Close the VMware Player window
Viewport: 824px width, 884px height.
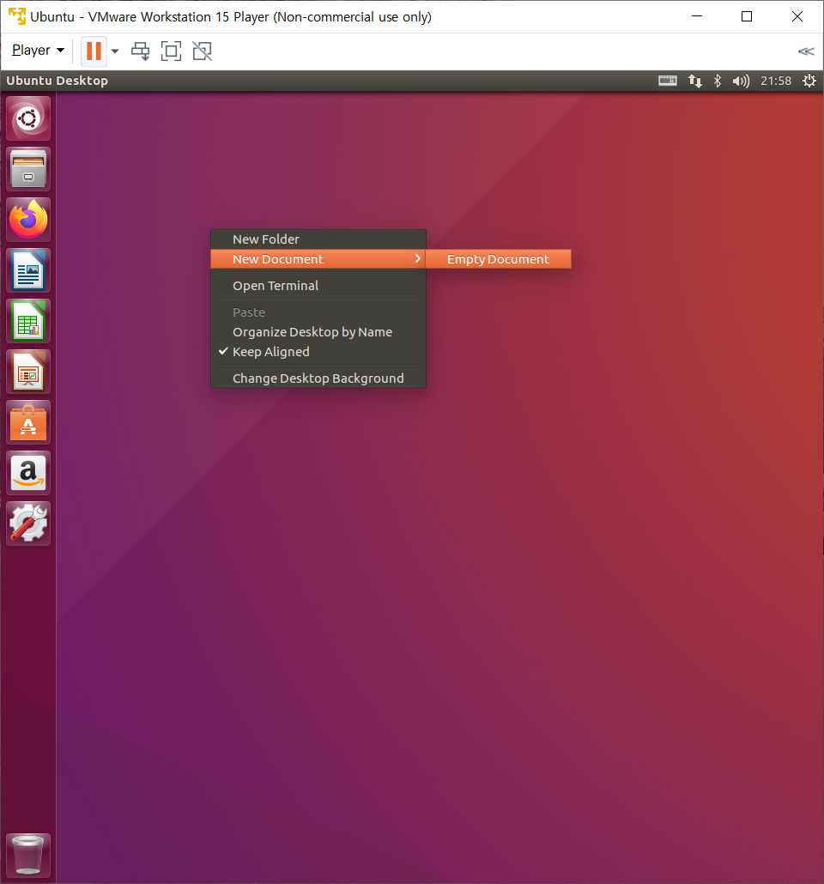pyautogui.click(x=797, y=16)
